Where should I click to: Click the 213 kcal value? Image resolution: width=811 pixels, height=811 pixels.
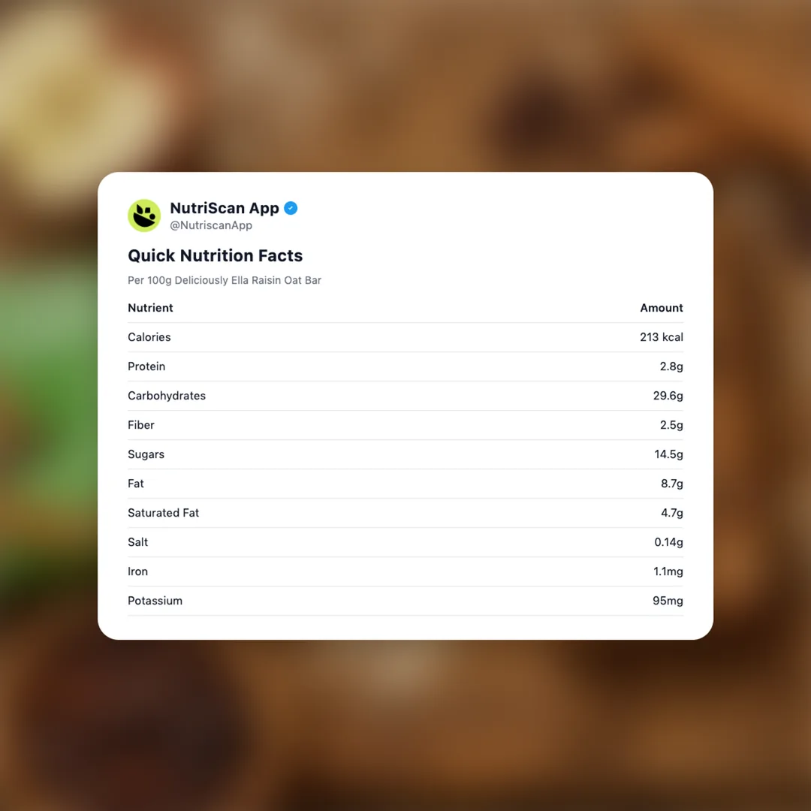662,337
